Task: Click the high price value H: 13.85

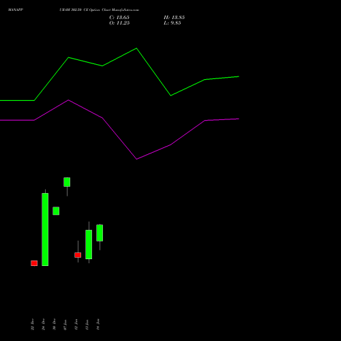Action: [x=174, y=18]
